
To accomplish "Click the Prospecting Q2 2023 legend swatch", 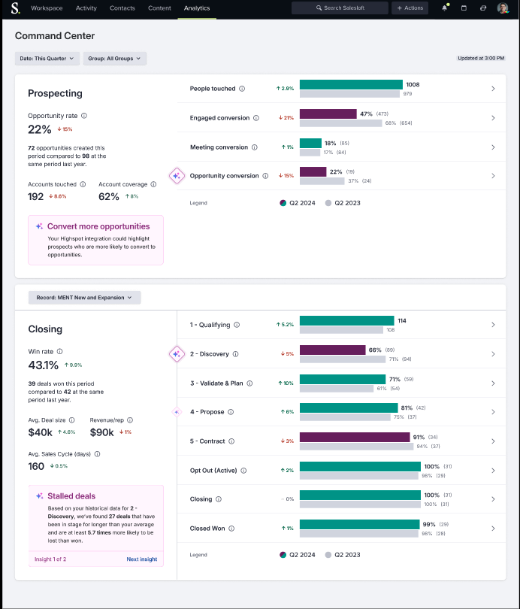I will tap(328, 203).
